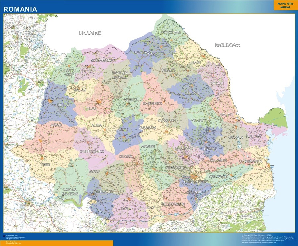Click the VILCEA county label
The image size is (298, 246).
125,156
